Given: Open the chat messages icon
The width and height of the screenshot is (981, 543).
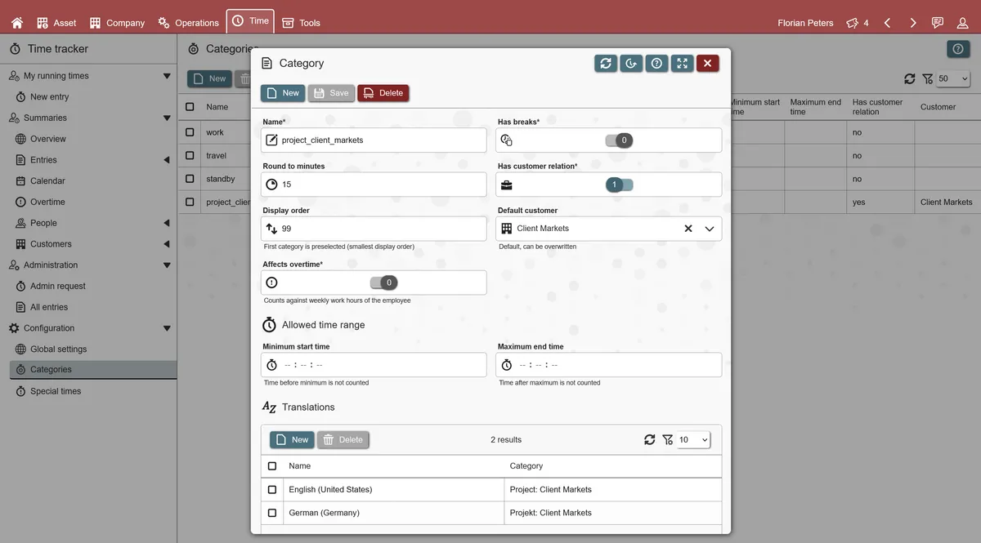Looking at the screenshot, I should click(938, 23).
